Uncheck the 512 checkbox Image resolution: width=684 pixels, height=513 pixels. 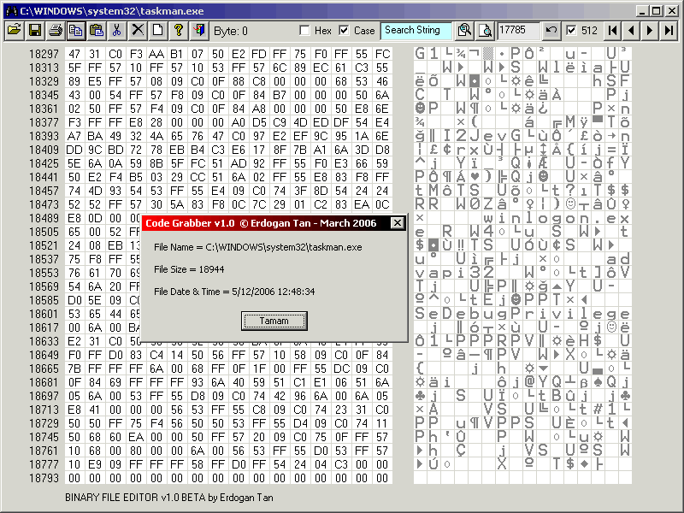(x=571, y=31)
